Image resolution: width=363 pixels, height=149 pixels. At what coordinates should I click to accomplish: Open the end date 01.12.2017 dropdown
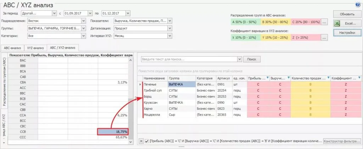click(x=128, y=13)
